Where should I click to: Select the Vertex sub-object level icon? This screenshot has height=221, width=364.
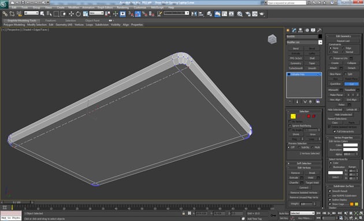(293, 116)
